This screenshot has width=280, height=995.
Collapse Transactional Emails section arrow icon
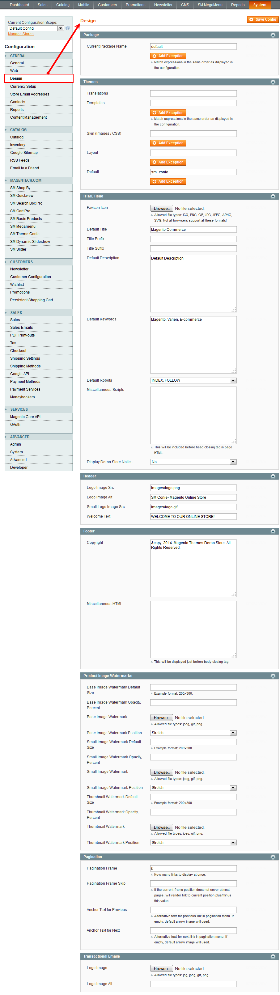click(x=273, y=956)
